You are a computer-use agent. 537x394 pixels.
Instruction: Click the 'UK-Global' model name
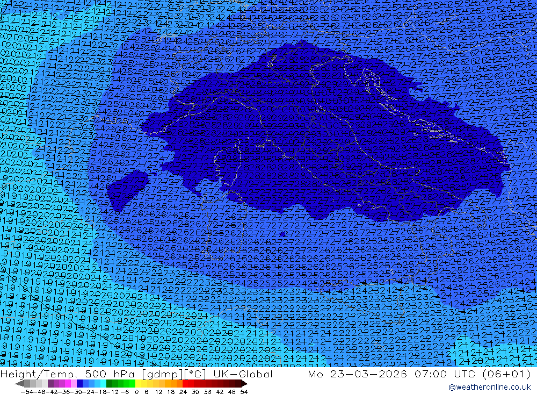[243, 374]
